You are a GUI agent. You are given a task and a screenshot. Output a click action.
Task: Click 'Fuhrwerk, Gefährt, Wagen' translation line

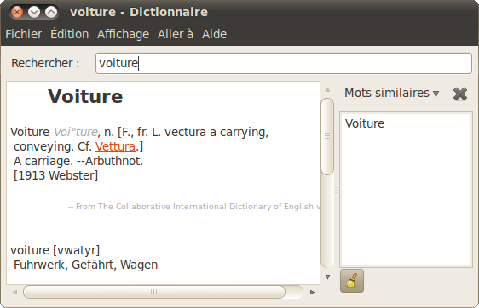pos(85,265)
